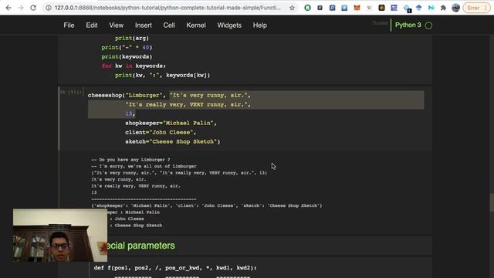The height and width of the screenshot is (278, 494).
Task: Click the print(keywords) code line
Action: (127, 56)
